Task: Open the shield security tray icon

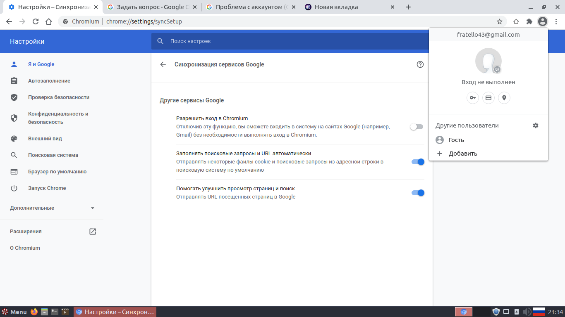Action: [x=496, y=312]
